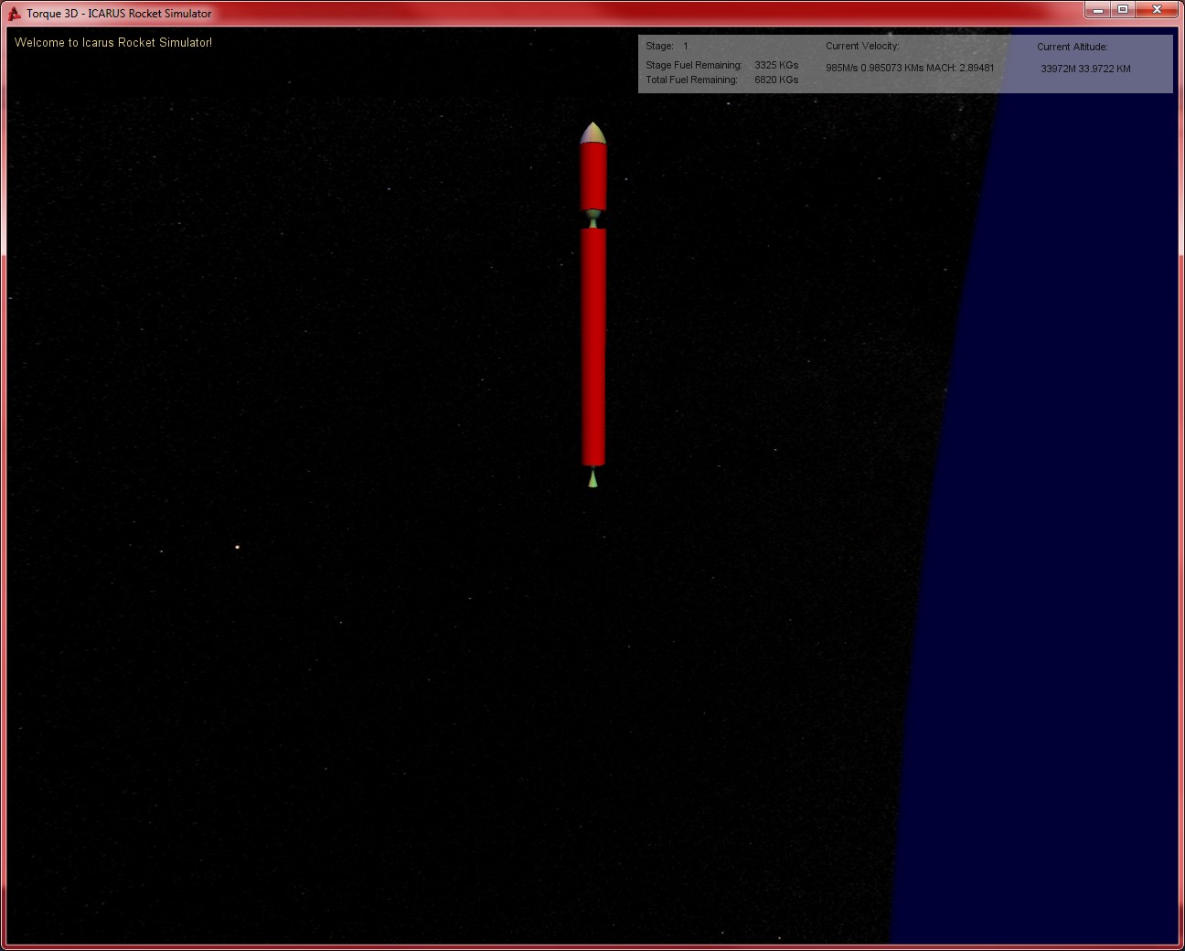Close the ICARUS Rocket Simulator window
Viewport: 1185px width, 951px height.
coord(1158,9)
